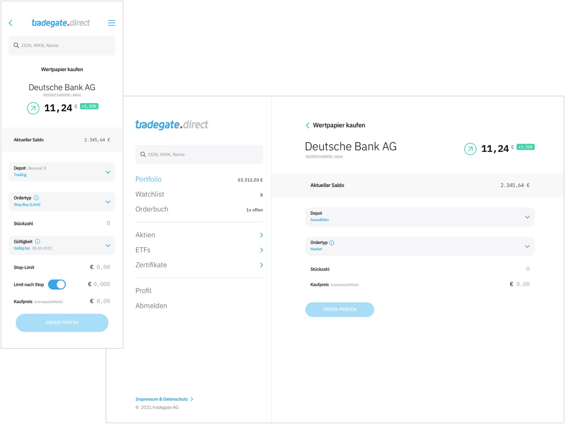
Task: Go back using mobile header arrow
Action: (10, 23)
